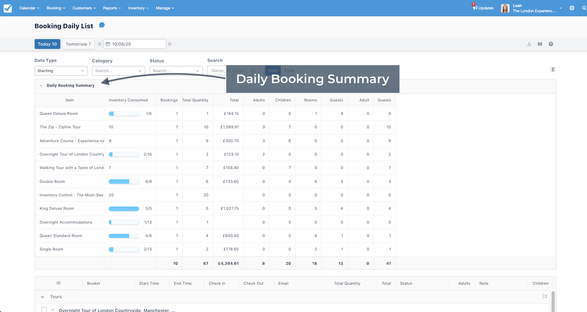The image size is (587, 312).
Task: Open the Status search dropdown
Action: [176, 71]
